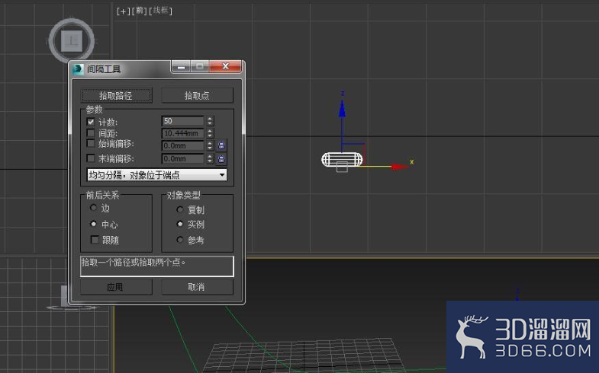Close the 间隔工具 dialog
The image size is (599, 373).
pos(225,66)
